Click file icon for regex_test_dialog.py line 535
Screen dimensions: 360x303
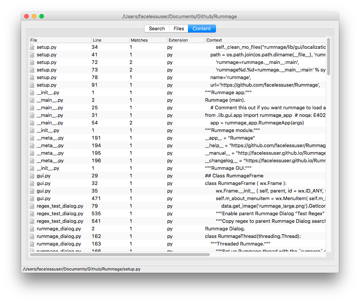click(x=32, y=214)
